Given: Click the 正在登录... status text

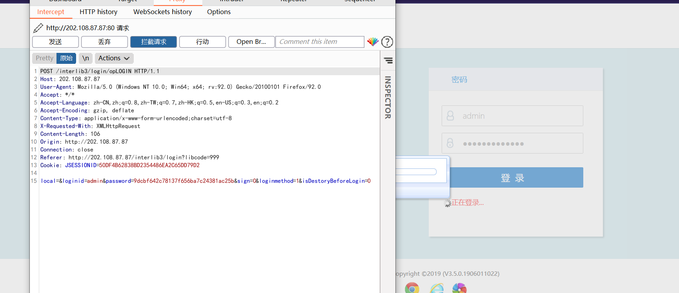Looking at the screenshot, I should pos(468,203).
